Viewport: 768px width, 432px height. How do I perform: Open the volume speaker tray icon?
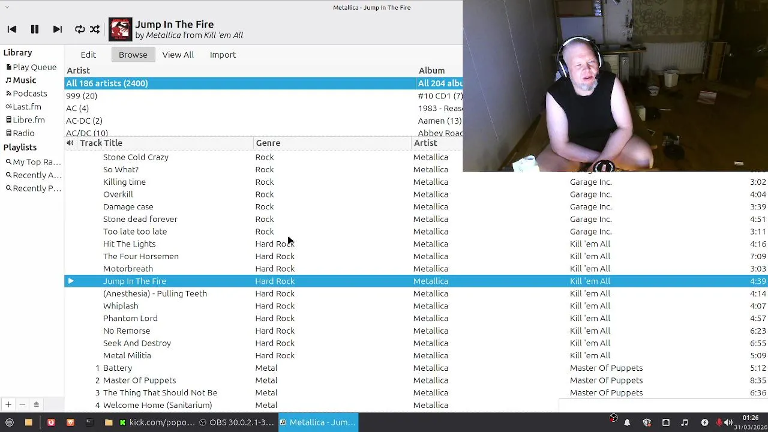point(728,422)
